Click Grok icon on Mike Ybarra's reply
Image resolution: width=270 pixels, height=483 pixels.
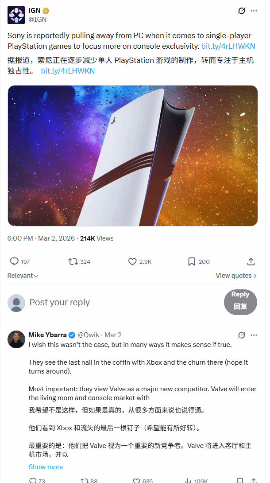pyautogui.click(x=242, y=335)
